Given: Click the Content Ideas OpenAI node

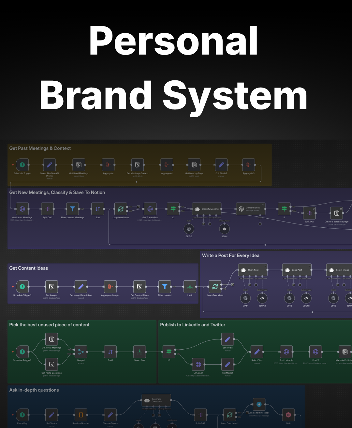Looking at the screenshot, I should [251, 209].
